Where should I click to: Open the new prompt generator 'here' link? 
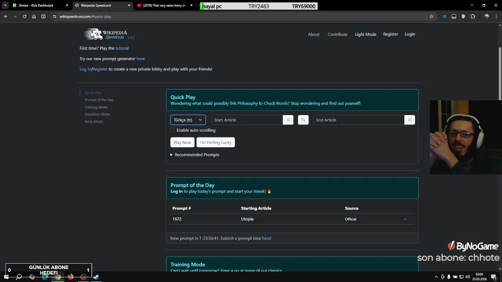140,59
